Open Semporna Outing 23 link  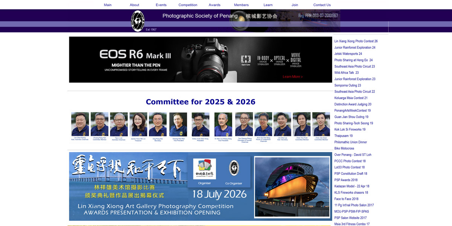pyautogui.click(x=348, y=86)
